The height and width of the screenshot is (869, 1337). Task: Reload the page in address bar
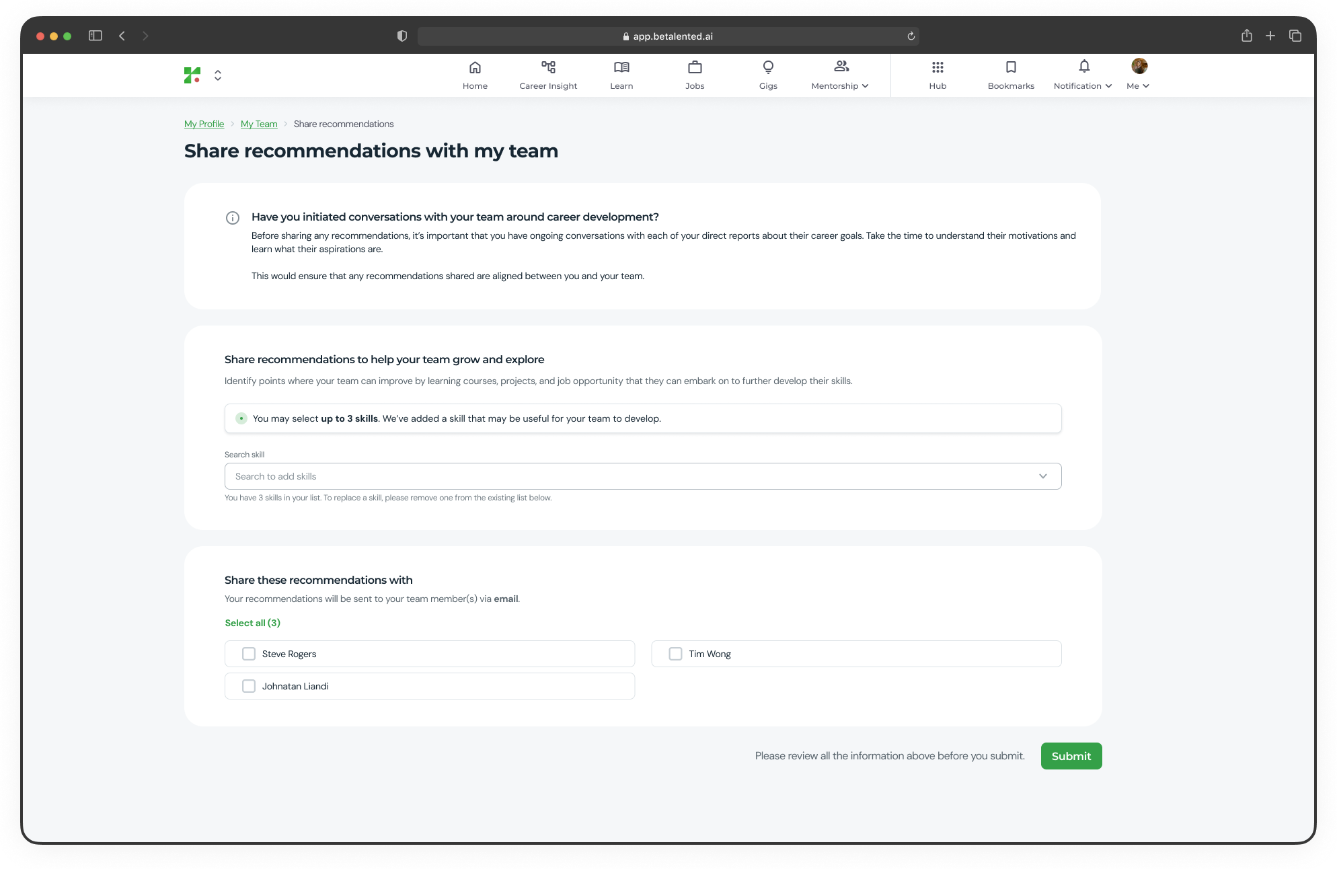[x=911, y=36]
